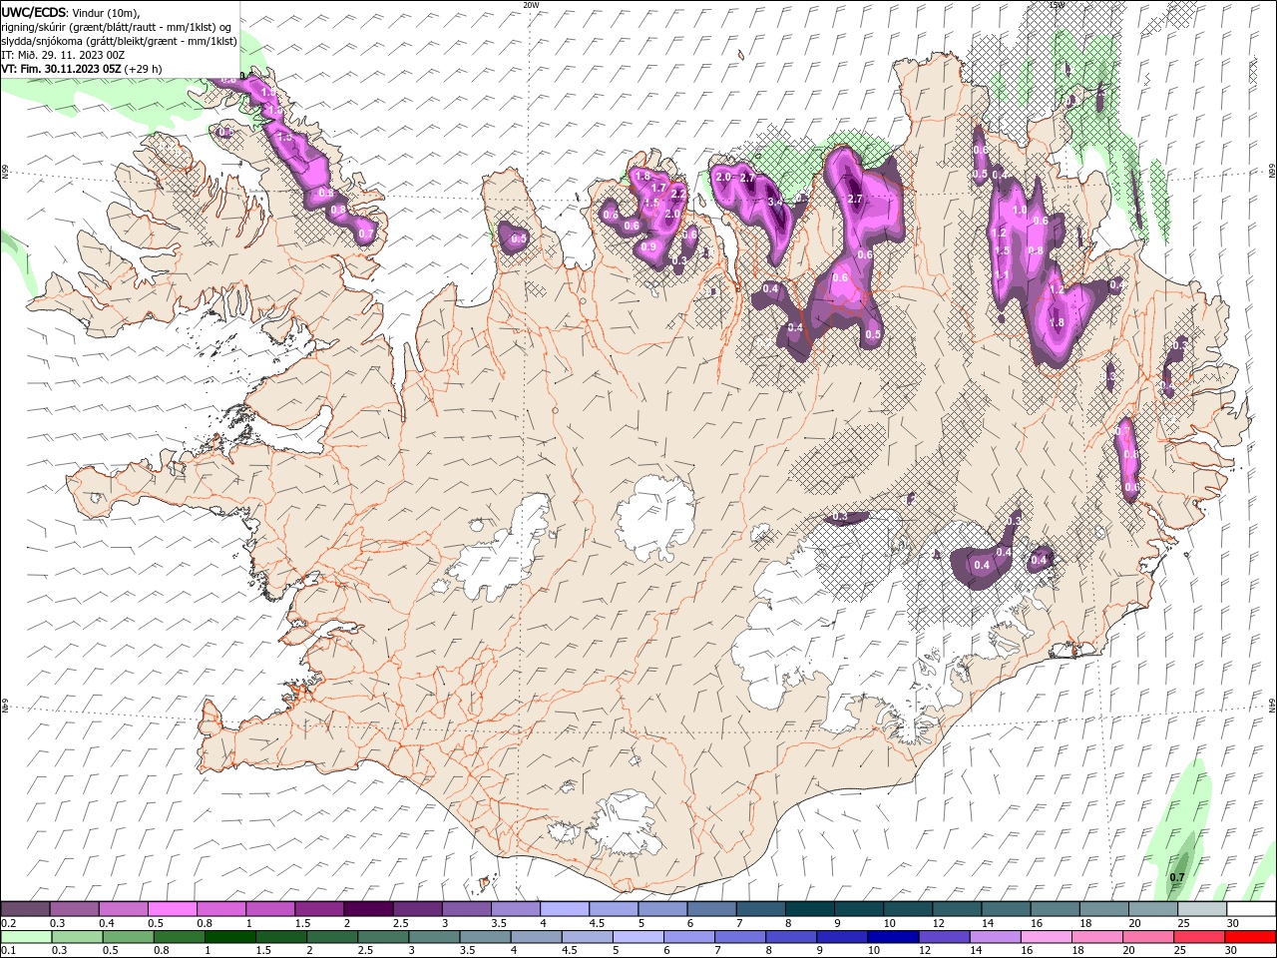The height and width of the screenshot is (958, 1277).
Task: Select white upper swatch after 30
Action: pyautogui.click(x=1251, y=909)
